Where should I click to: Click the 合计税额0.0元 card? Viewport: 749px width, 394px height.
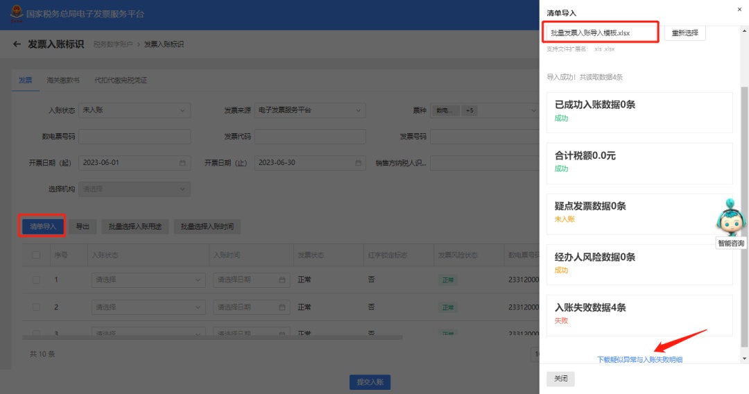639,163
